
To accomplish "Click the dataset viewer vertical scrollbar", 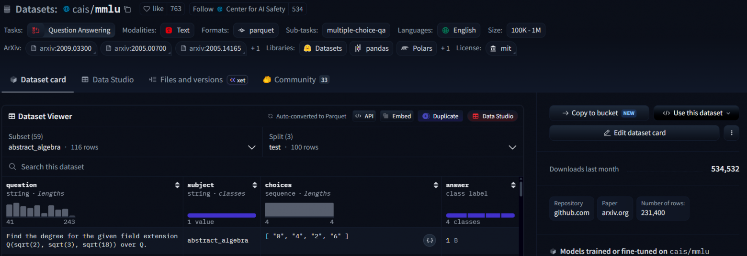I will pyautogui.click(x=521, y=188).
